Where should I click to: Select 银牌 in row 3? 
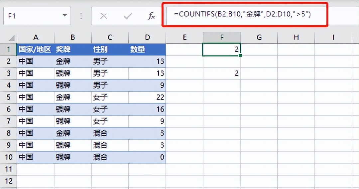pos(73,73)
